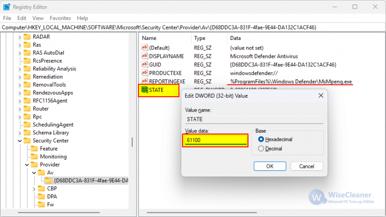Expand the Rpc key

pyautogui.click(x=20, y=117)
